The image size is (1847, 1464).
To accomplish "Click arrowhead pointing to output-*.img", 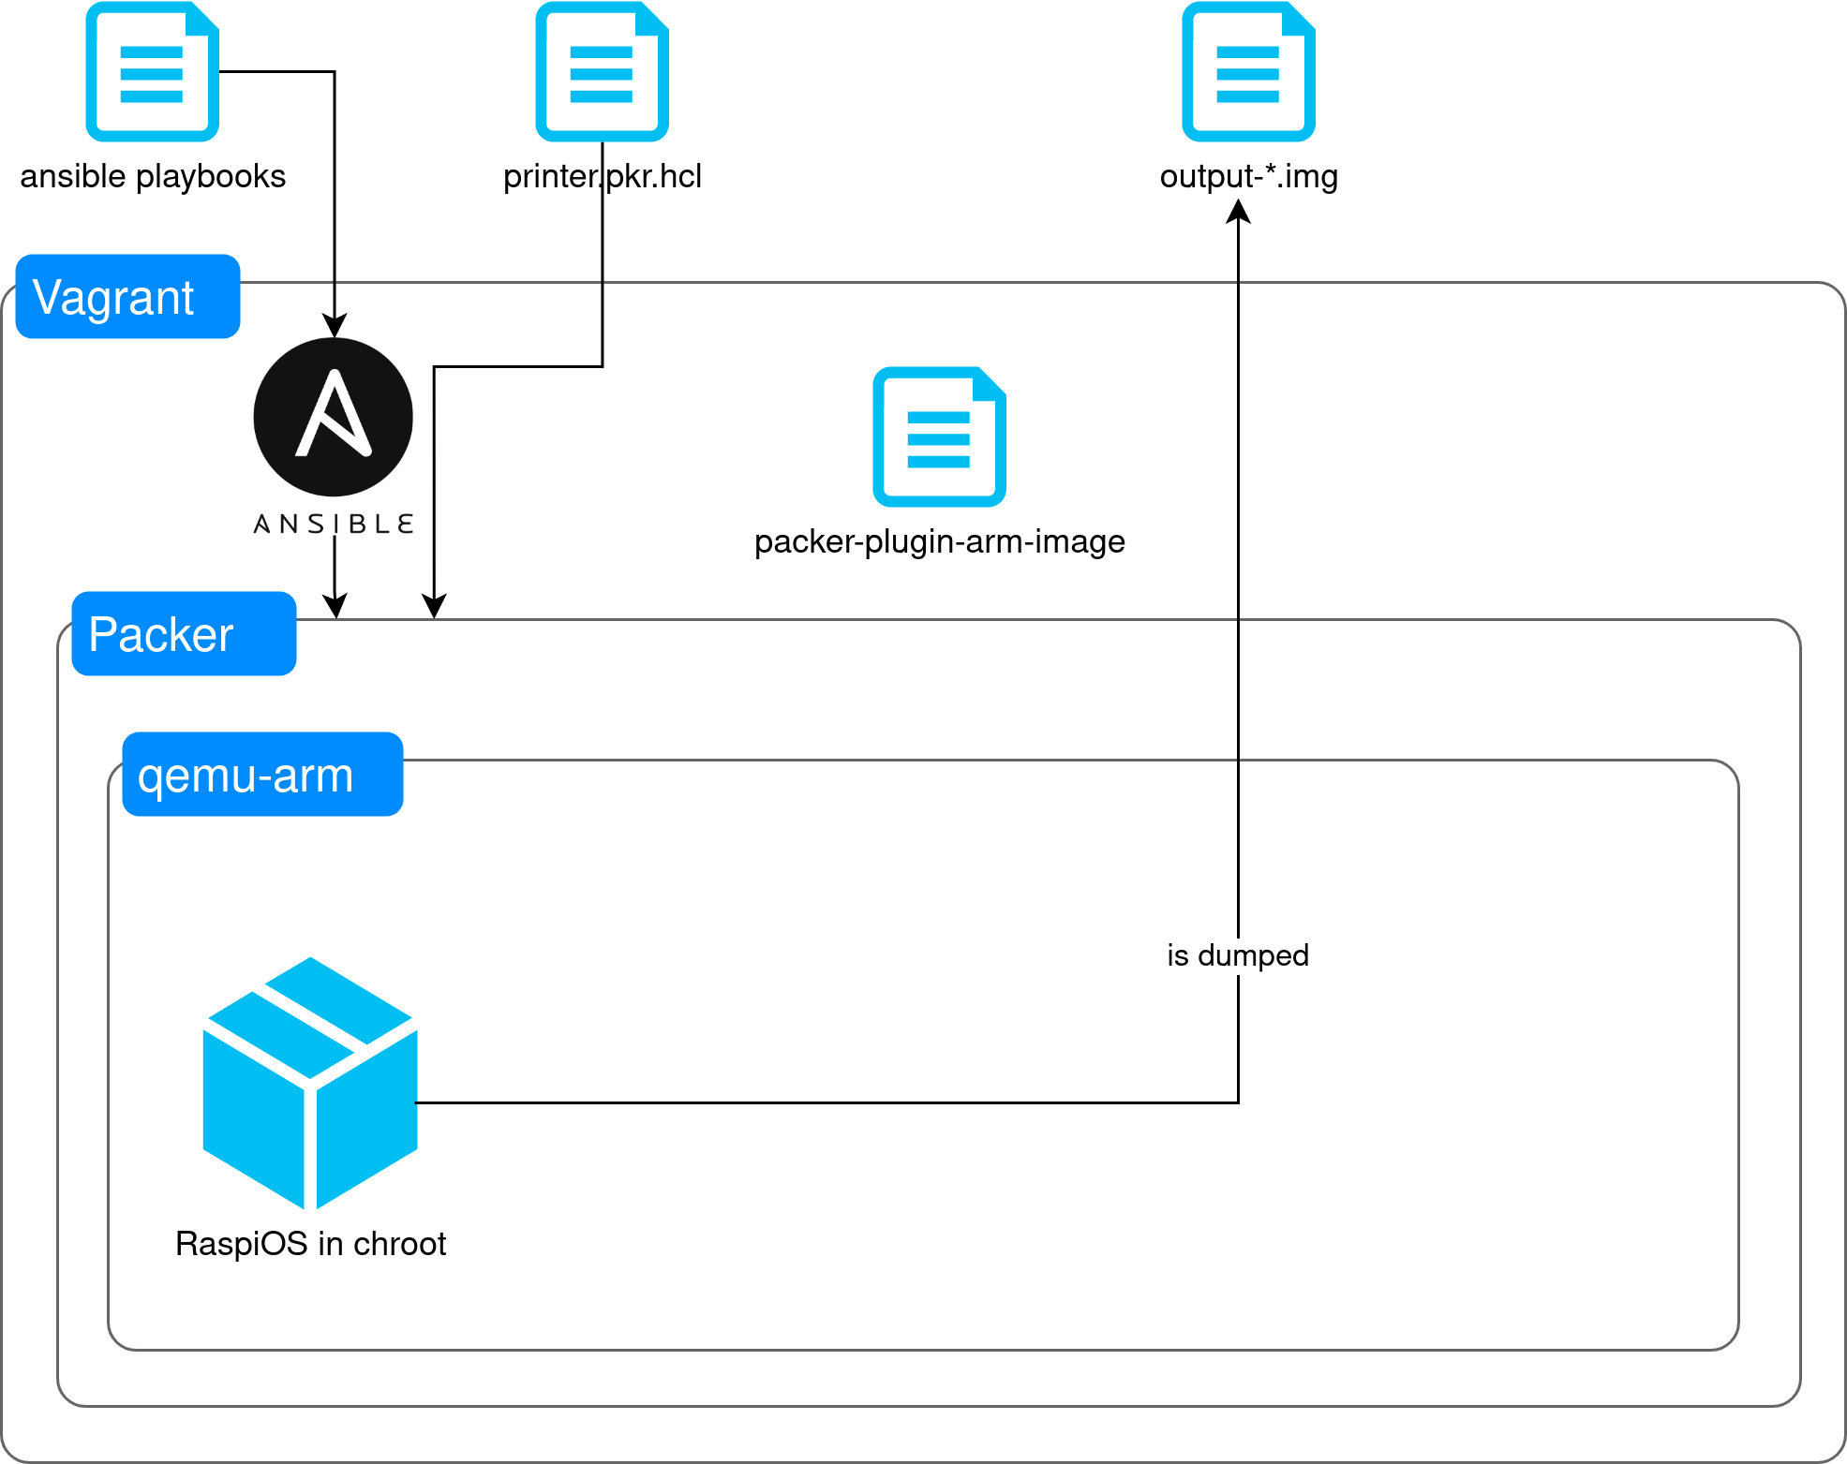I will (x=1238, y=212).
